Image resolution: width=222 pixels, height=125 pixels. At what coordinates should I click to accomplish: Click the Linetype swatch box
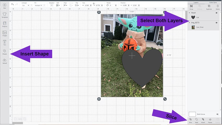coord(31,5)
